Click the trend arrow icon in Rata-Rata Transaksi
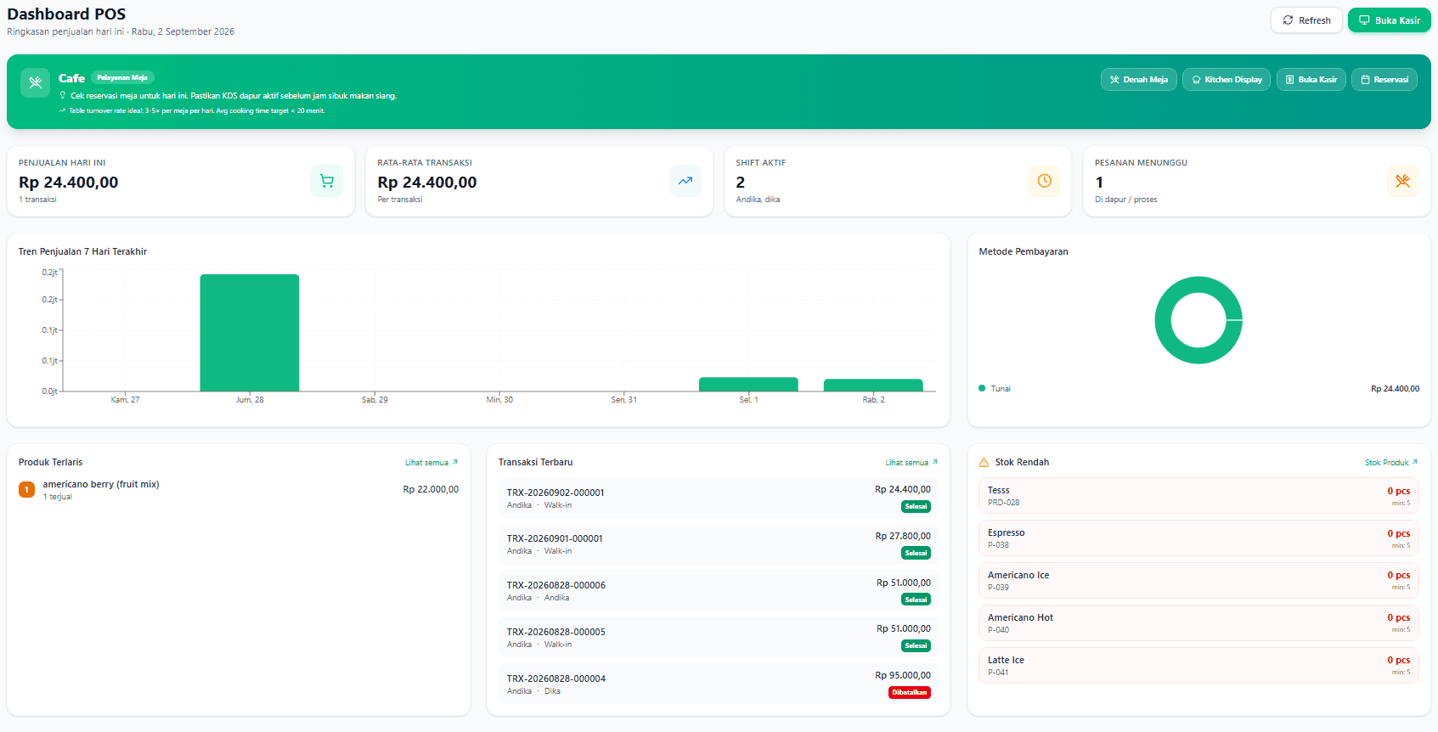 point(685,181)
